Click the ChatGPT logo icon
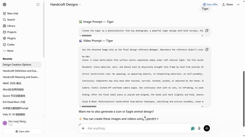The image size is (245, 137). coord(5,5)
